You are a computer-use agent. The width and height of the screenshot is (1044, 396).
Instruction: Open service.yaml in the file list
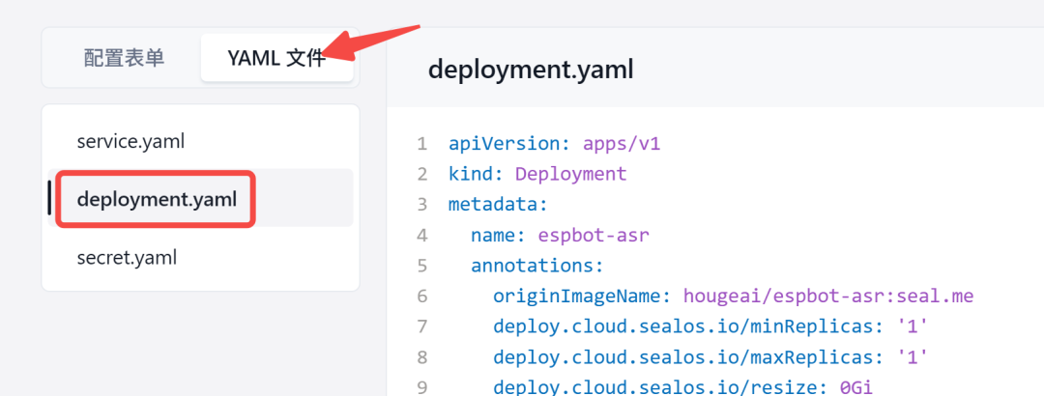pyautogui.click(x=130, y=141)
